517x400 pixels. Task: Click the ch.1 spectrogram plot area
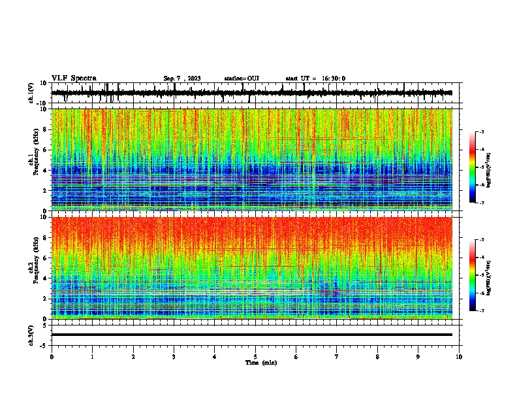[x=252, y=159]
